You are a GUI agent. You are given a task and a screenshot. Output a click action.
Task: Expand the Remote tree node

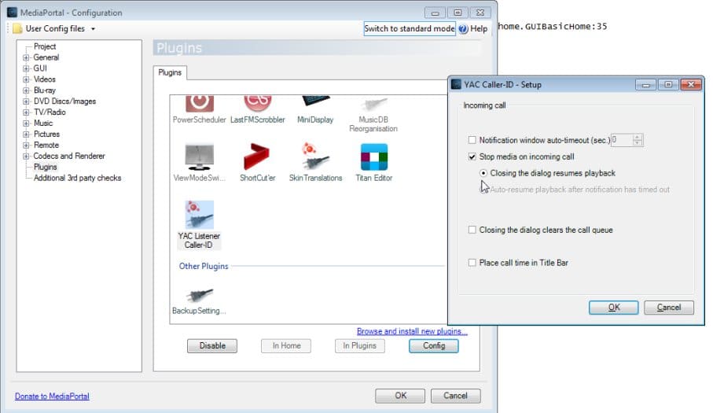point(26,145)
